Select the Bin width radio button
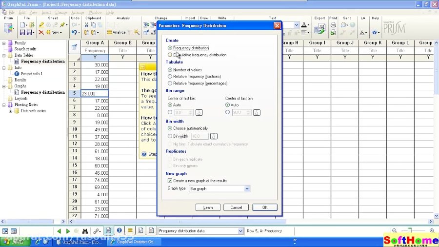The image size is (439, 247). (170, 136)
